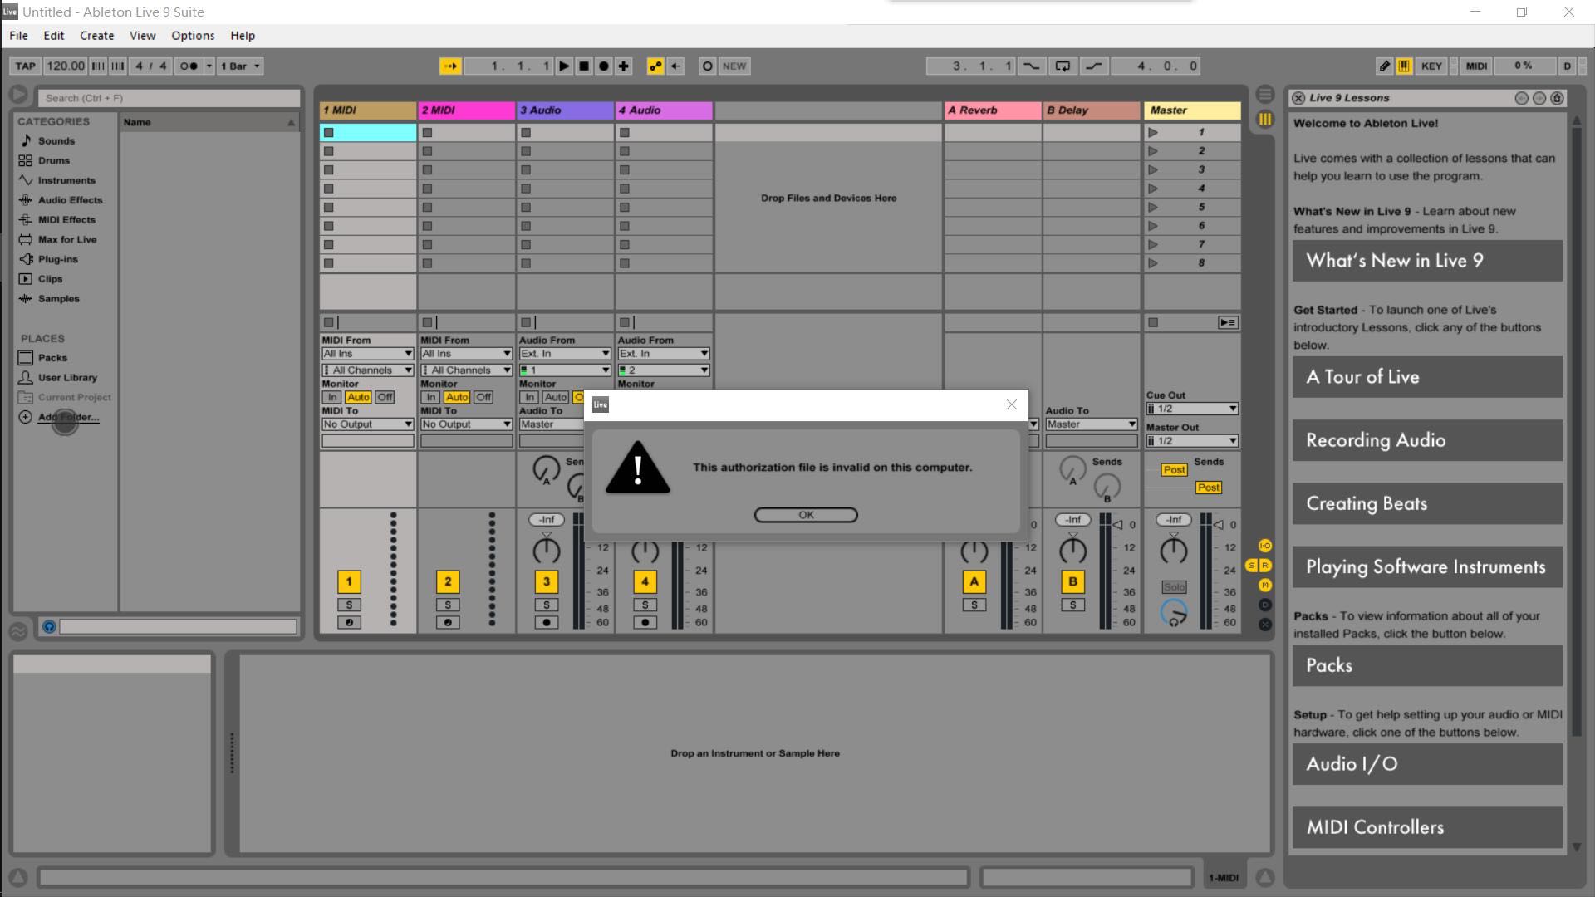The width and height of the screenshot is (1595, 897).
Task: Toggle the metronome button
Action: point(189,66)
